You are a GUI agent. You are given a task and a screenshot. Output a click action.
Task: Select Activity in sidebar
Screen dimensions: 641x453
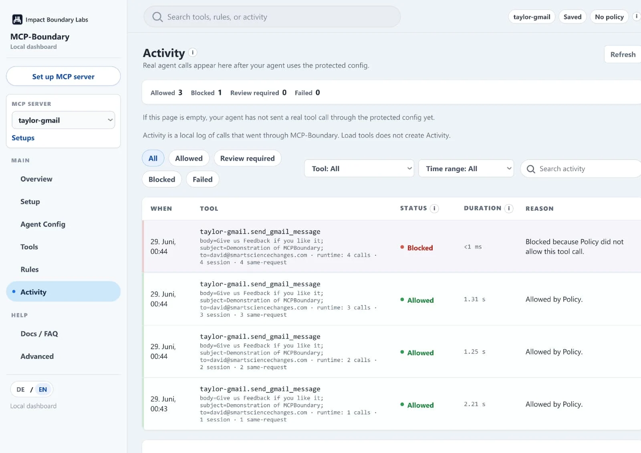pos(63,291)
